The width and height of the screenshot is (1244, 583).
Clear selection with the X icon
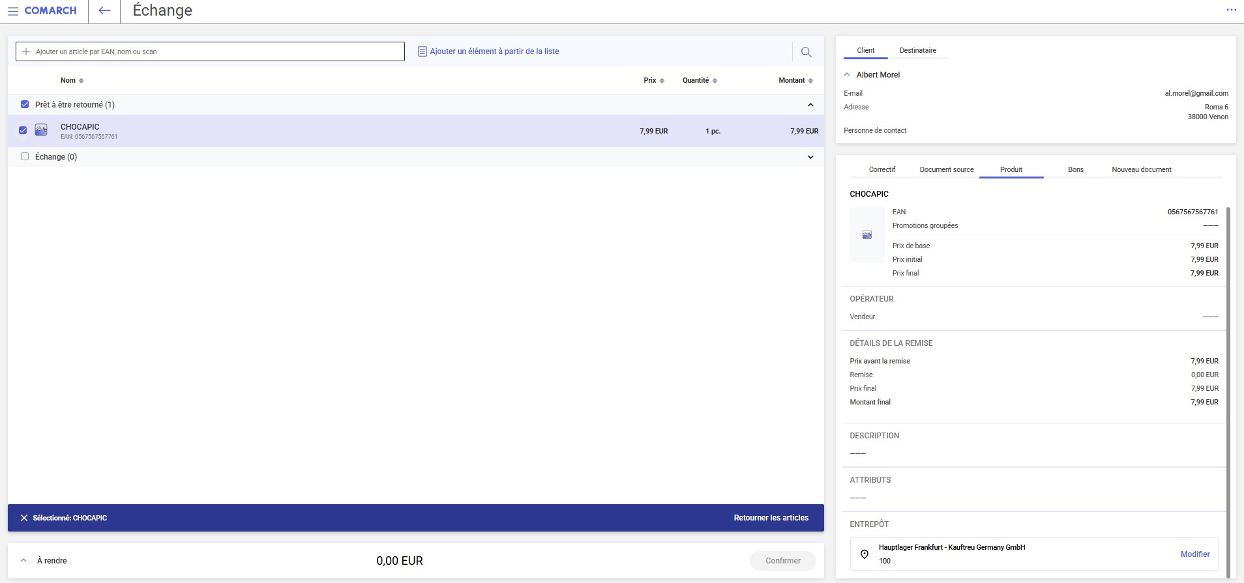pos(24,518)
